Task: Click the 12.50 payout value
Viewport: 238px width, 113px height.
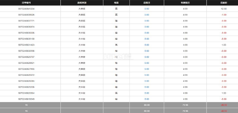Action: 224,9
